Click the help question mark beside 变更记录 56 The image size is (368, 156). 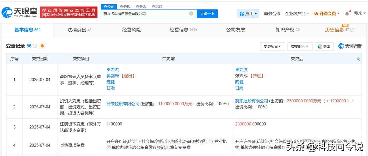[x=35, y=46]
